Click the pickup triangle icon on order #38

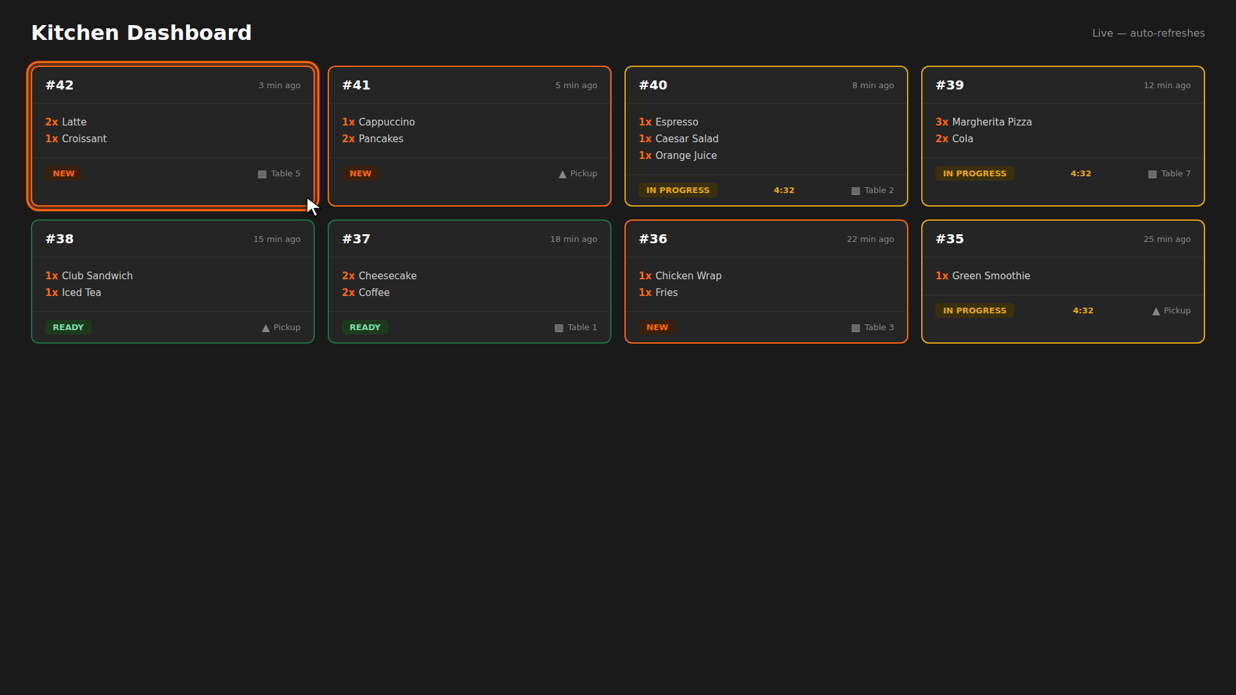(265, 328)
